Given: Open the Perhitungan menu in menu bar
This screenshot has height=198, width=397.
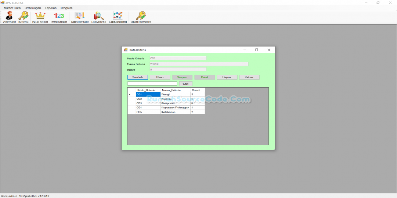Looking at the screenshot, I should click(32, 8).
